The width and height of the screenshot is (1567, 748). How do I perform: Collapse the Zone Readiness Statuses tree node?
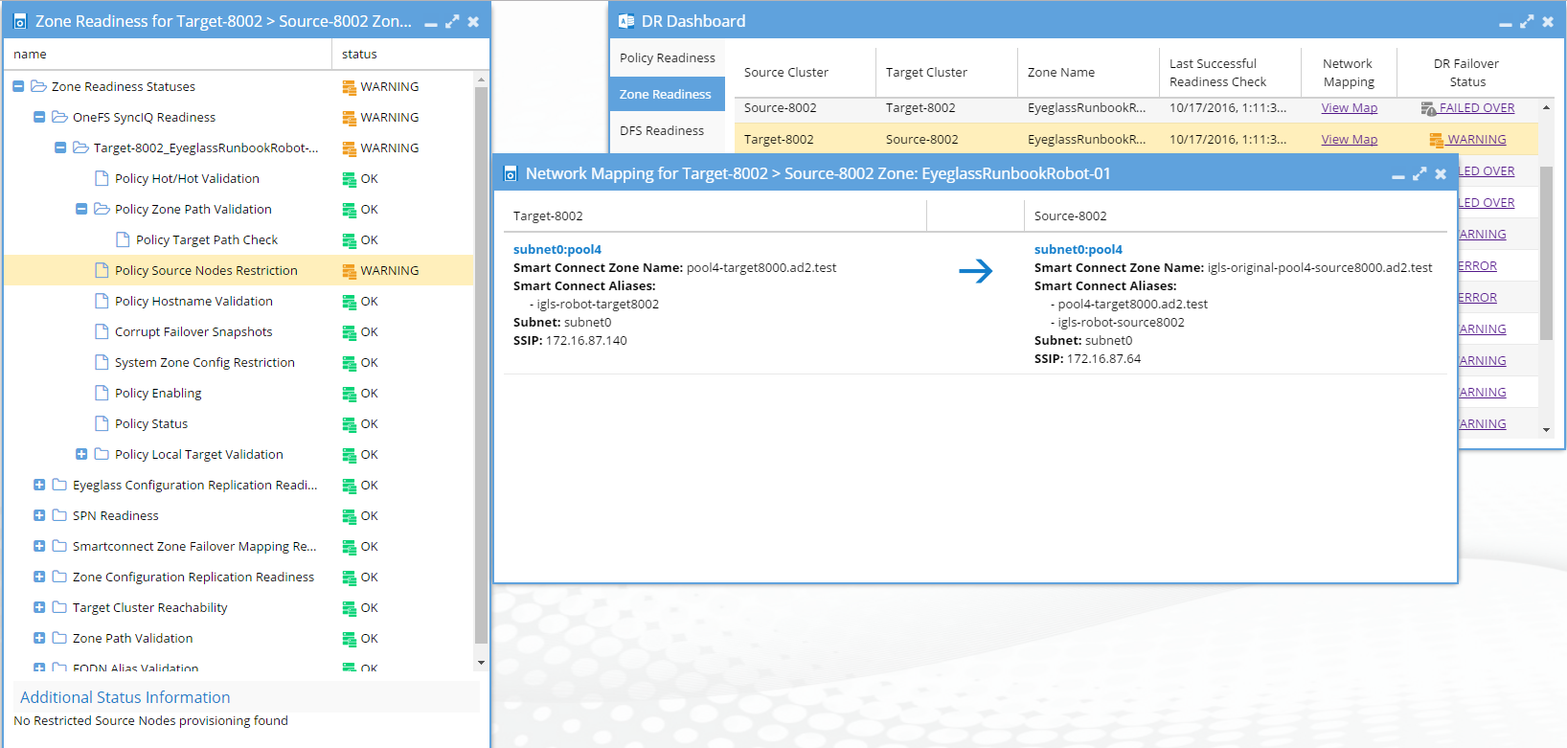[18, 86]
